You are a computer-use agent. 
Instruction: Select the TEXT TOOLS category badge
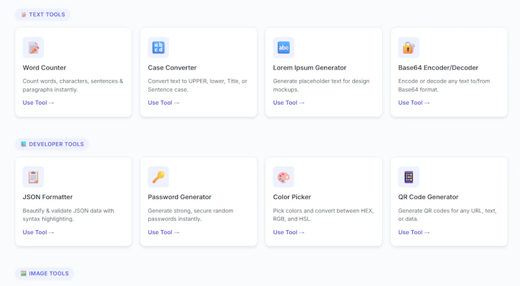[42, 14]
